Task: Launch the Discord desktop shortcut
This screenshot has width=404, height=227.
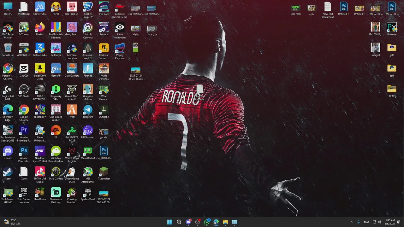Action: [8, 153]
